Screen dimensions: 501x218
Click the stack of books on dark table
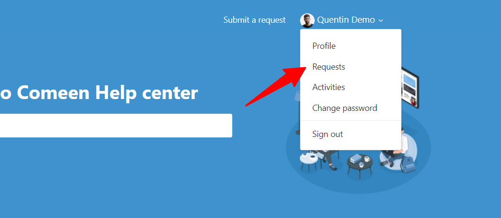(x=355, y=159)
